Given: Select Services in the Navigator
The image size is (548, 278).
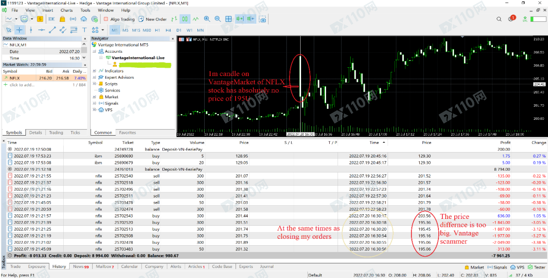Looking at the screenshot, I should tap(112, 90).
